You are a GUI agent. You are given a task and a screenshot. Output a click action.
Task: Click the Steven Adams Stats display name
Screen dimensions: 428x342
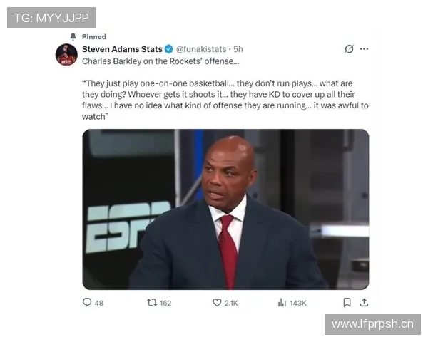tap(122, 49)
